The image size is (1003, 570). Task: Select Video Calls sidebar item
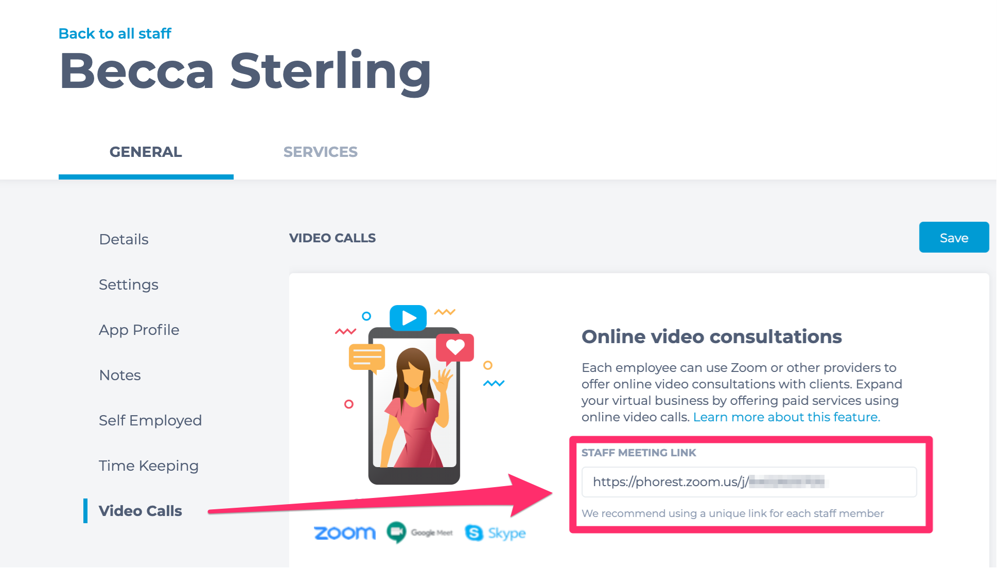[x=140, y=511]
